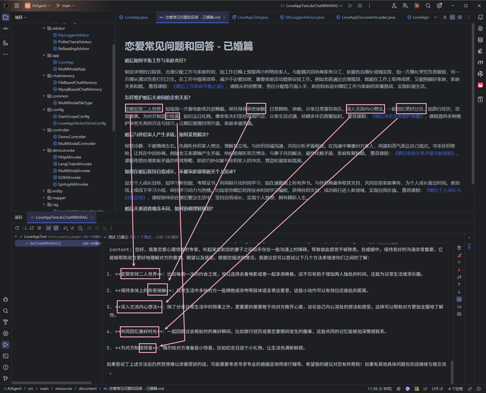Select doChatWithRAG() test result
The height and width of the screenshot is (393, 486).
[x=45, y=243]
